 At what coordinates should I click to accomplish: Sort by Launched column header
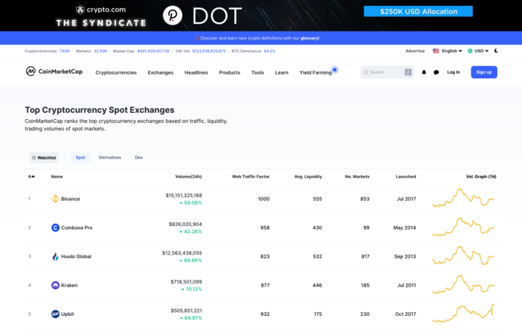point(406,176)
